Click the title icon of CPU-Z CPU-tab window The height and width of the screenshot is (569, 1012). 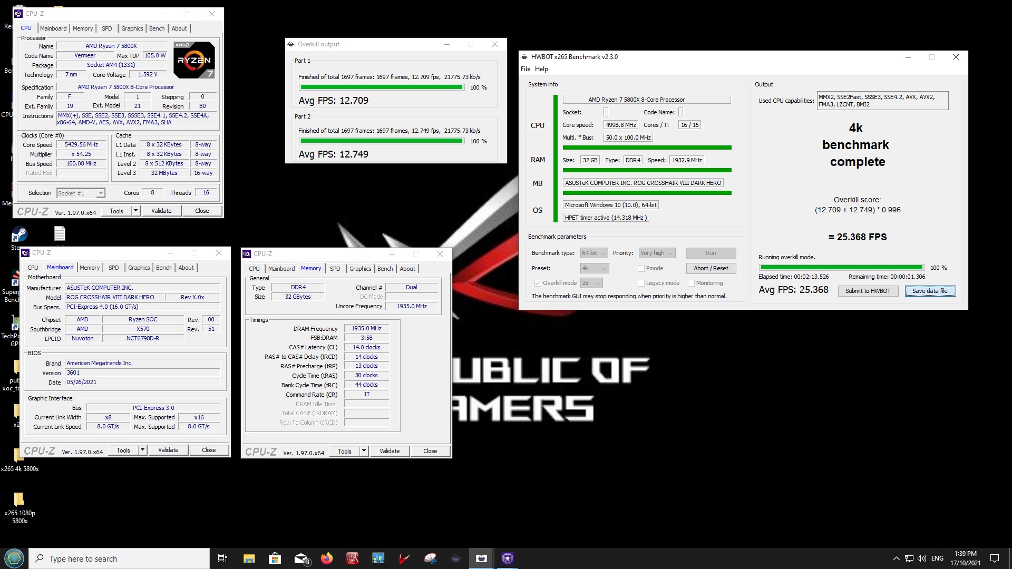[19, 14]
